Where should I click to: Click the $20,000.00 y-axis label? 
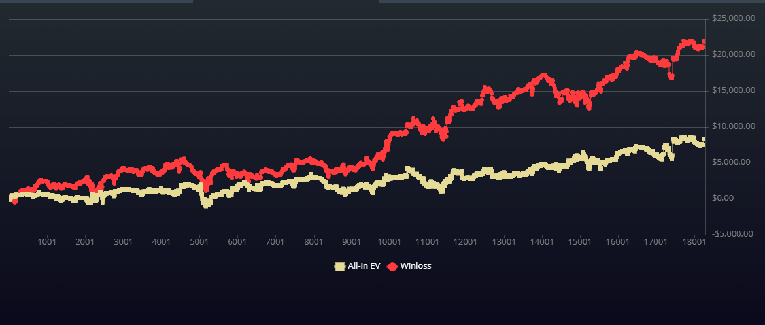[734, 54]
